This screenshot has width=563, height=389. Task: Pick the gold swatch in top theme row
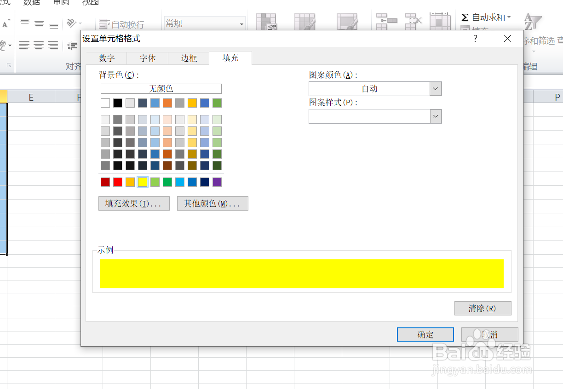click(x=192, y=103)
